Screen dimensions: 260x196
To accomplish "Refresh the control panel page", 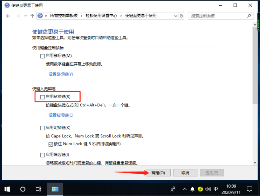I will (182, 16).
